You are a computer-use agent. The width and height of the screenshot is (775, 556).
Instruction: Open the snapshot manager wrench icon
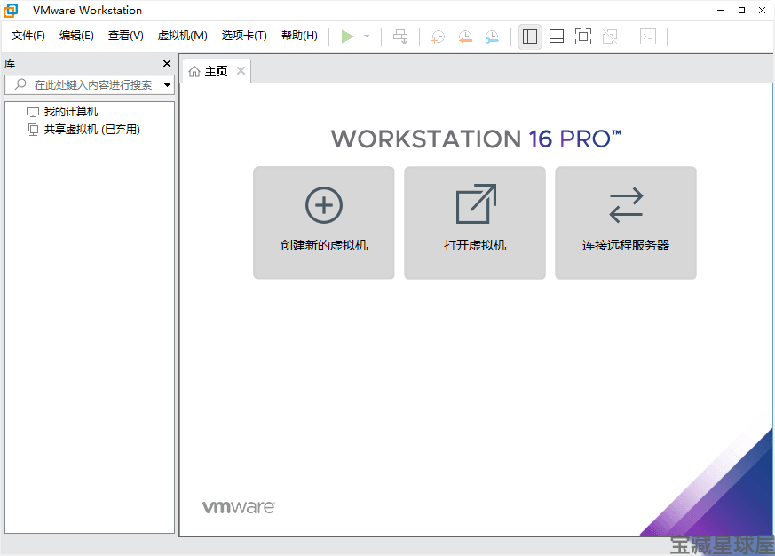(x=492, y=36)
